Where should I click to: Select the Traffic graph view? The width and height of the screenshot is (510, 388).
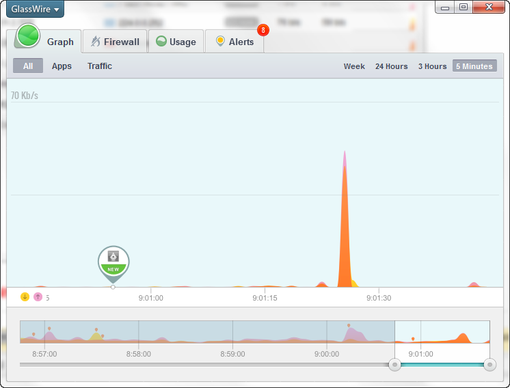click(100, 66)
